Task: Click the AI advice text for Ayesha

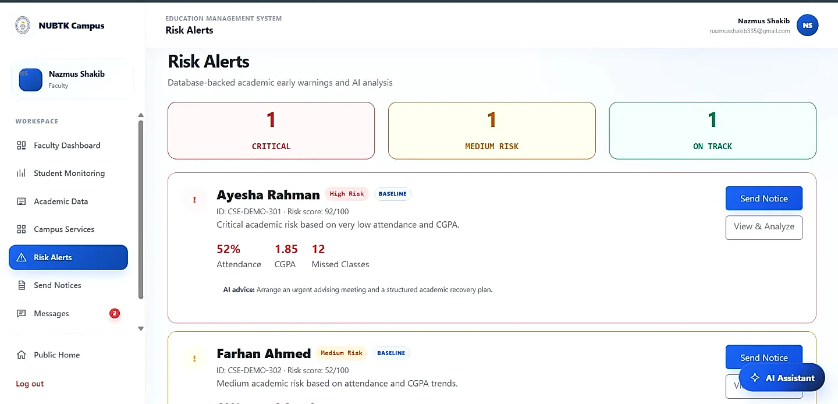Action: click(358, 289)
